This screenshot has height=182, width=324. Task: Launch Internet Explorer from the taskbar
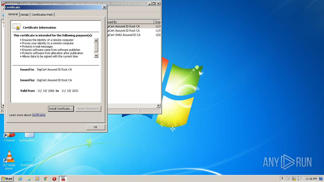coord(20,179)
